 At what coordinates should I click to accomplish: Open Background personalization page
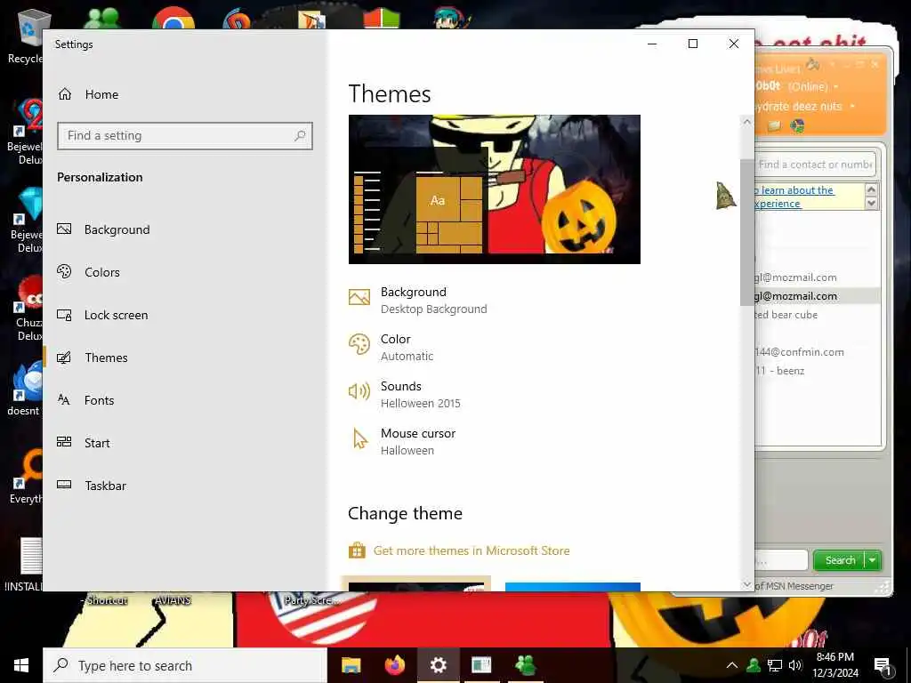click(103, 229)
